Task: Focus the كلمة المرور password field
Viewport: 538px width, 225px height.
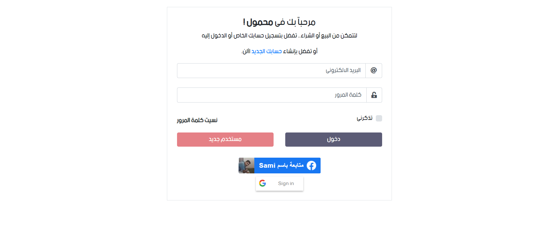Action: 271,95
